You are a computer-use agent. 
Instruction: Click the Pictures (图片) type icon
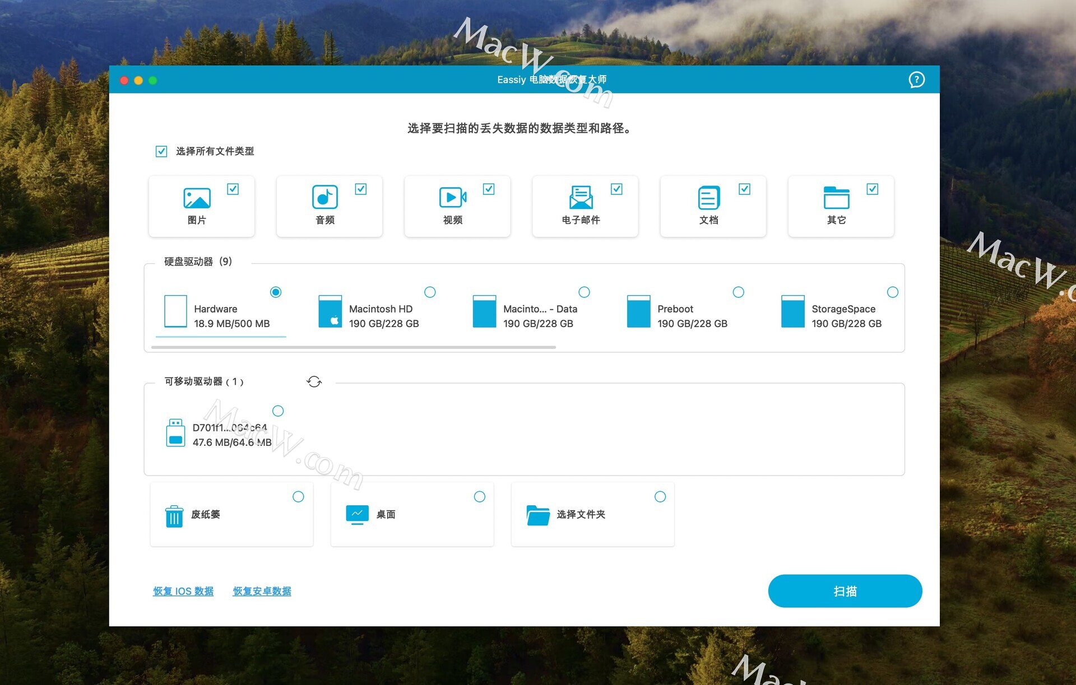[197, 198]
